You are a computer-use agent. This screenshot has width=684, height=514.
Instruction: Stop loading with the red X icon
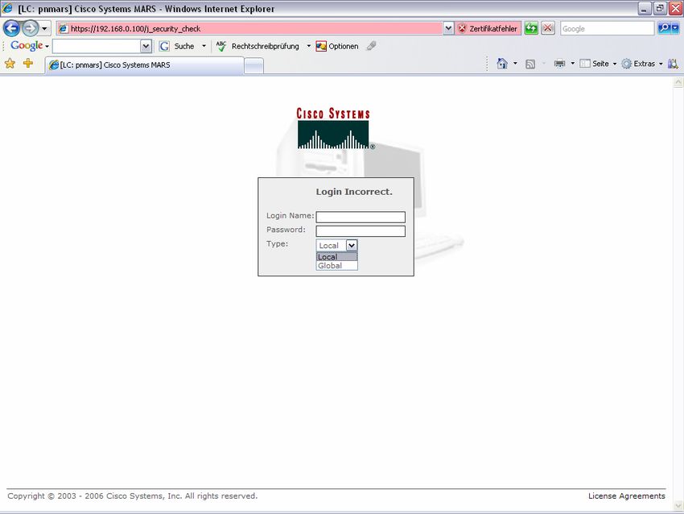pyautogui.click(x=548, y=29)
